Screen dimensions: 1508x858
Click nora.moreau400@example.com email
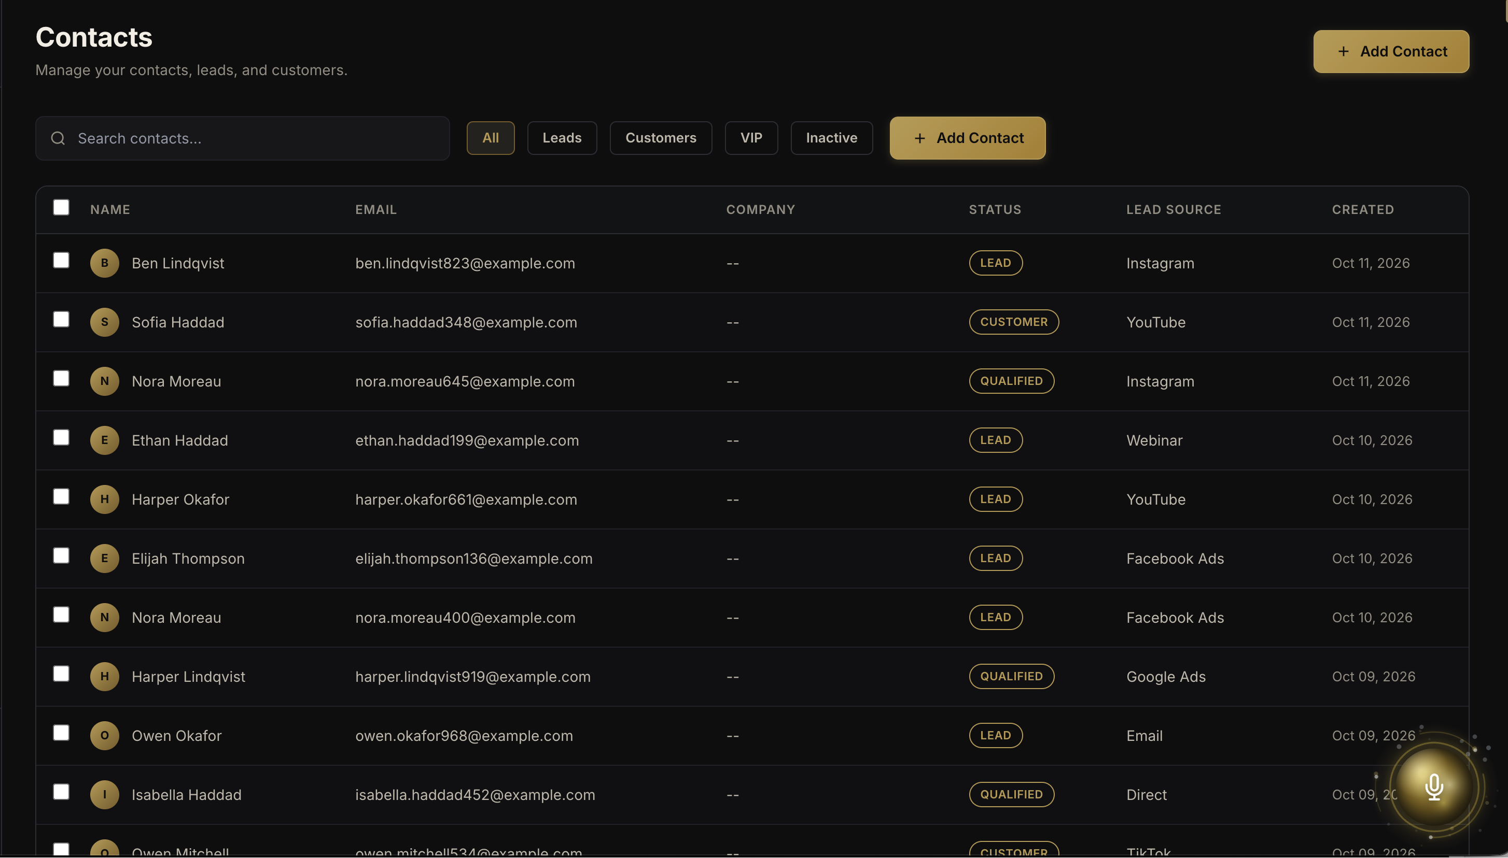pyautogui.click(x=465, y=618)
